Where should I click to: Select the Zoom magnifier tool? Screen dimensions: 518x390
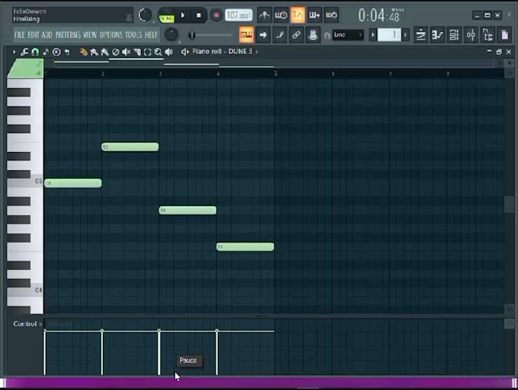(x=158, y=52)
